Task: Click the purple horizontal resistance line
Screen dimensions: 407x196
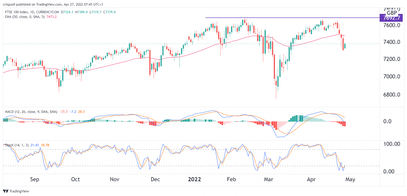Action: pos(291,18)
